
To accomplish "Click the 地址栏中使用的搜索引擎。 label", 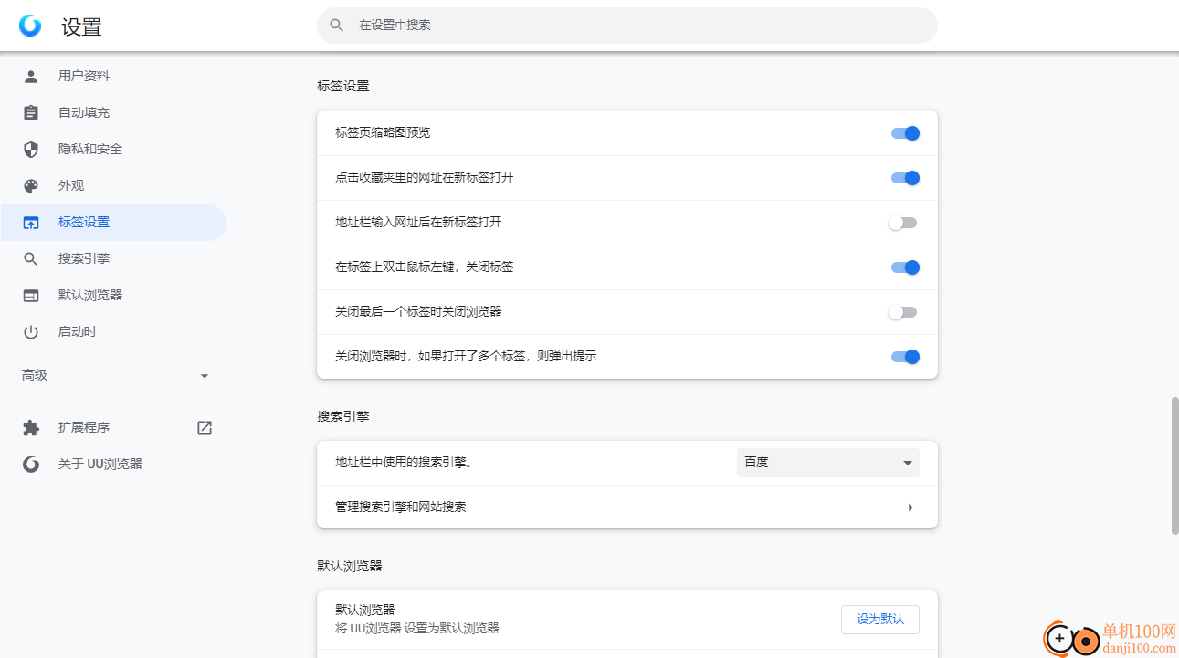I will (x=404, y=462).
